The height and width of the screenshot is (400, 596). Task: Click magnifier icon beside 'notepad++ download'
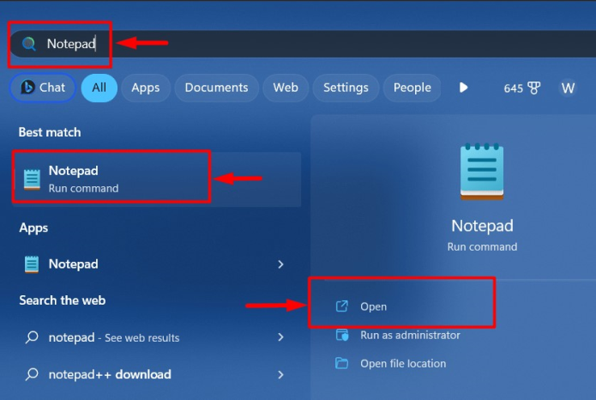click(32, 374)
